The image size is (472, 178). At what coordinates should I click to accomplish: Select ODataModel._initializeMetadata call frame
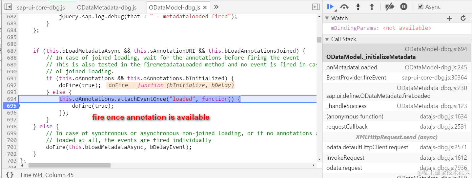(x=397, y=53)
